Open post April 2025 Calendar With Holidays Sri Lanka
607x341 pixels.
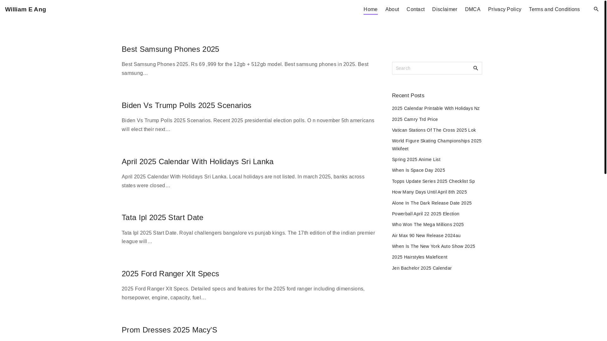(x=198, y=162)
